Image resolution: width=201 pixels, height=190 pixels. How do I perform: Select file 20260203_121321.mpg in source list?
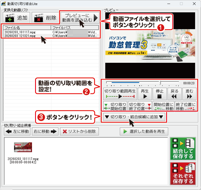[x=20, y=36]
